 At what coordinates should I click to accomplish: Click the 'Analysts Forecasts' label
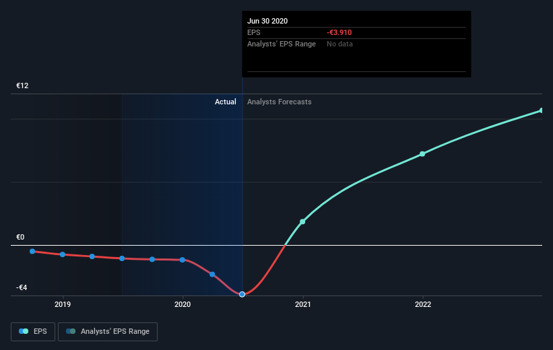[280, 102]
